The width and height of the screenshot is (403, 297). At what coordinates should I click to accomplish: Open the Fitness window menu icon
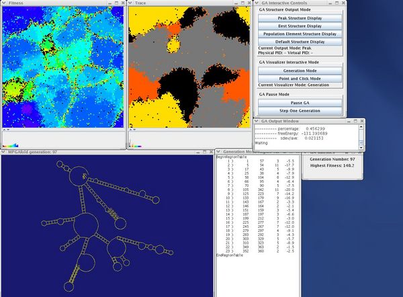4,3
